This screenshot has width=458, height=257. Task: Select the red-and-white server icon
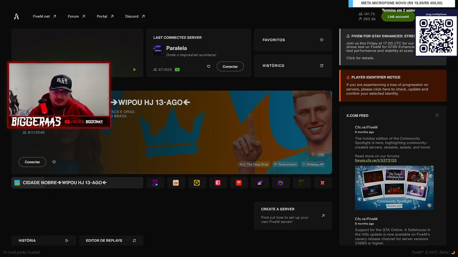click(x=218, y=183)
